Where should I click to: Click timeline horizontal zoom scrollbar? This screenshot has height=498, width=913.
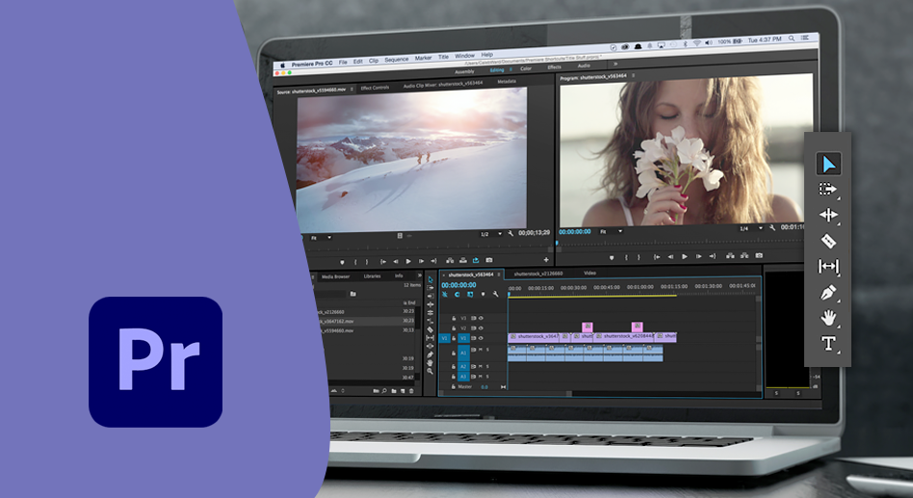click(506, 393)
